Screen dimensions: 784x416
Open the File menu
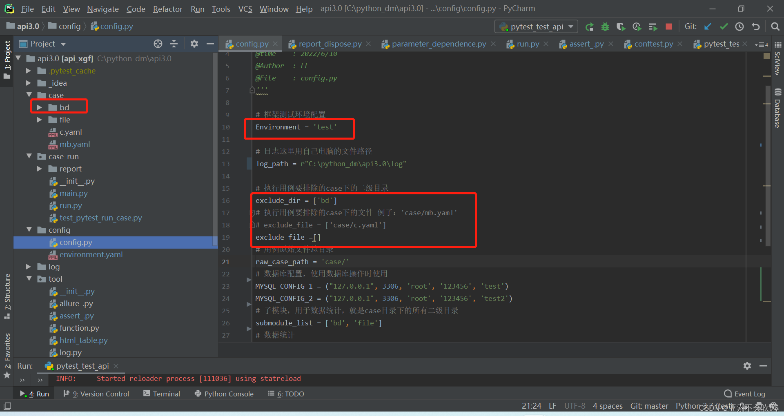tap(28, 9)
